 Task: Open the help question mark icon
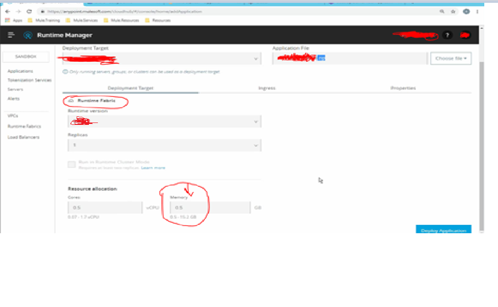tap(447, 35)
